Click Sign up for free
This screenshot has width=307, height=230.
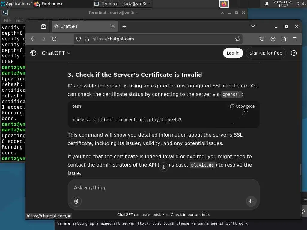coord(266,53)
